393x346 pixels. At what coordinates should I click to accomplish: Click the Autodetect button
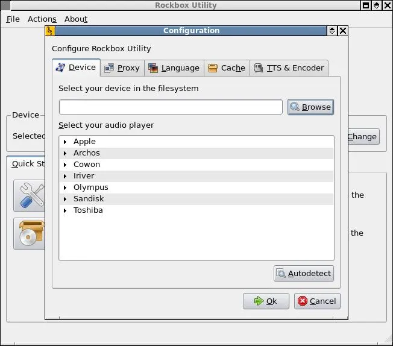pos(304,274)
